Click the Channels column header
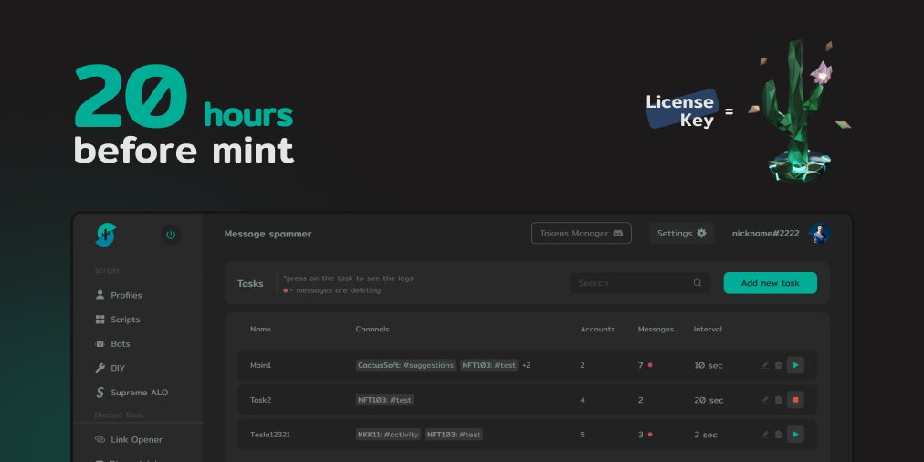The height and width of the screenshot is (462, 924). tap(373, 329)
